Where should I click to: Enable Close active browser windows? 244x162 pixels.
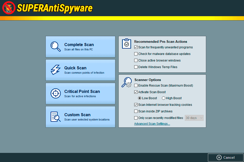(x=136, y=60)
